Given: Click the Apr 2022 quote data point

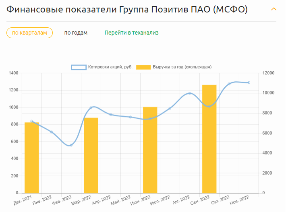Looking at the screenshot, I should (111, 115).
